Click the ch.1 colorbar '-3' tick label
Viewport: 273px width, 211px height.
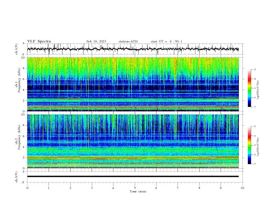(x=254, y=69)
